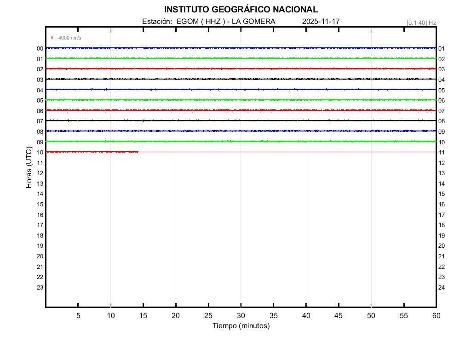
Task: Click the 30-minute tick label on time axis
Action: coord(241,315)
